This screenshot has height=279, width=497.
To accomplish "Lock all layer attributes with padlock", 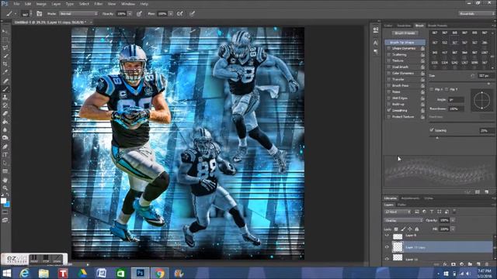I will 417,229.
